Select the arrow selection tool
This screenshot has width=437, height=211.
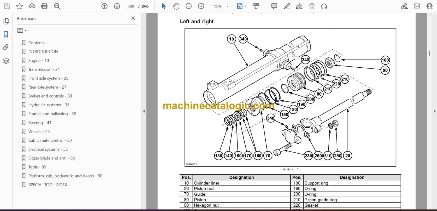coord(164,6)
